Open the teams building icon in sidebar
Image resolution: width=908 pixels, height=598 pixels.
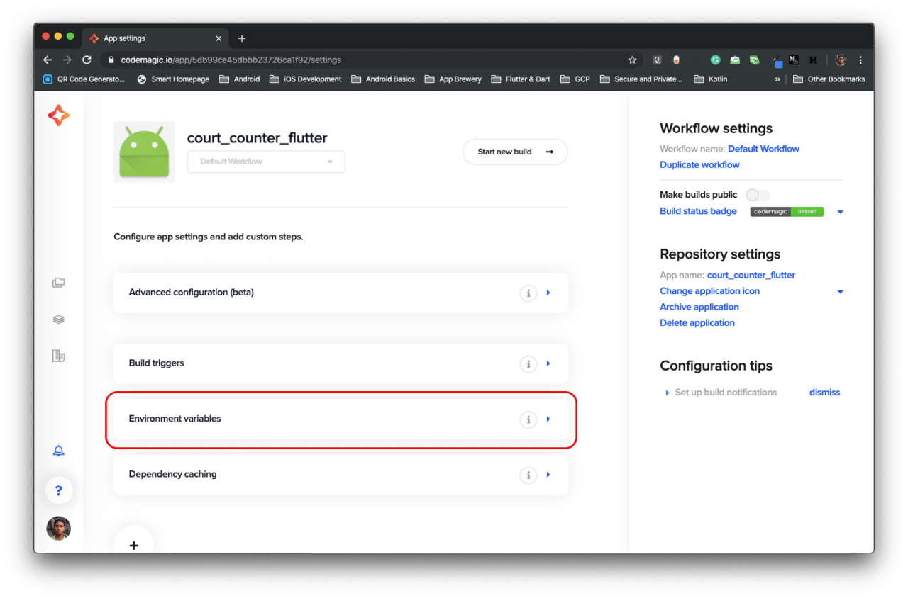[58, 356]
